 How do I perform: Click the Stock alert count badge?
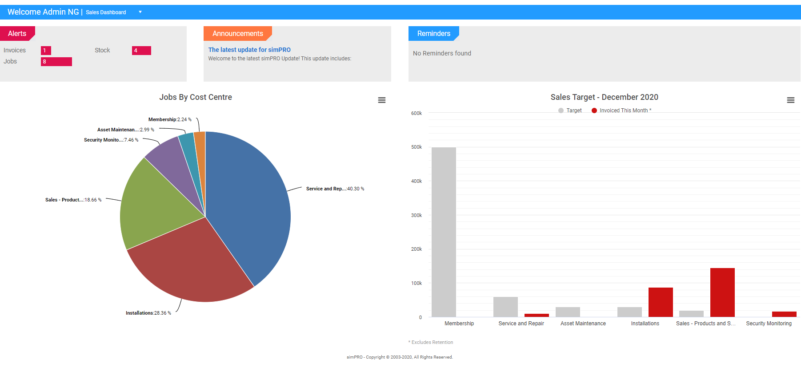pos(141,51)
